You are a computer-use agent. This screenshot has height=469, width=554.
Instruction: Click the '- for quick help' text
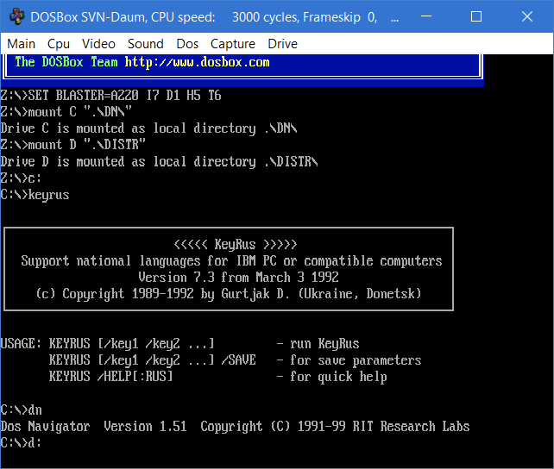coord(331,377)
